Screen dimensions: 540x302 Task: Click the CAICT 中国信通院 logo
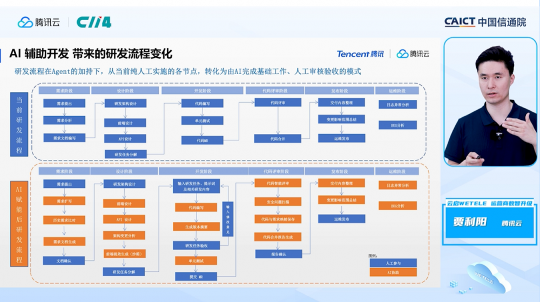coord(484,22)
